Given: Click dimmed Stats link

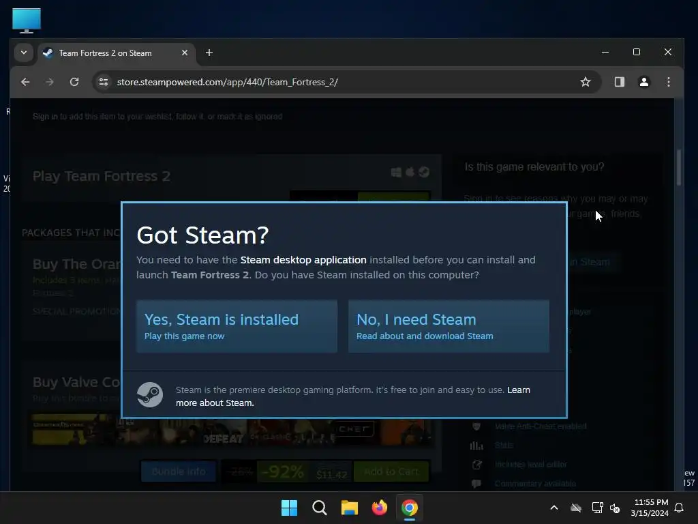Looking at the screenshot, I should pyautogui.click(x=504, y=445).
